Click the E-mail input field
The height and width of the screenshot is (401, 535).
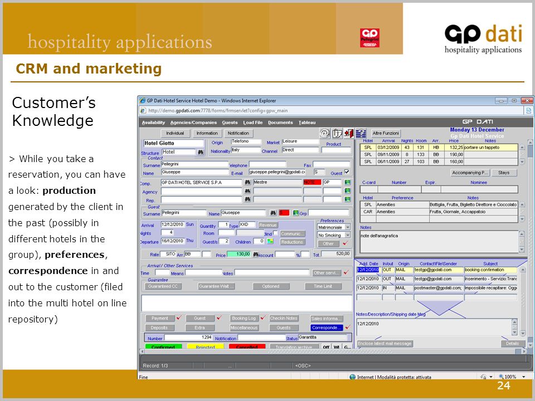click(277, 172)
